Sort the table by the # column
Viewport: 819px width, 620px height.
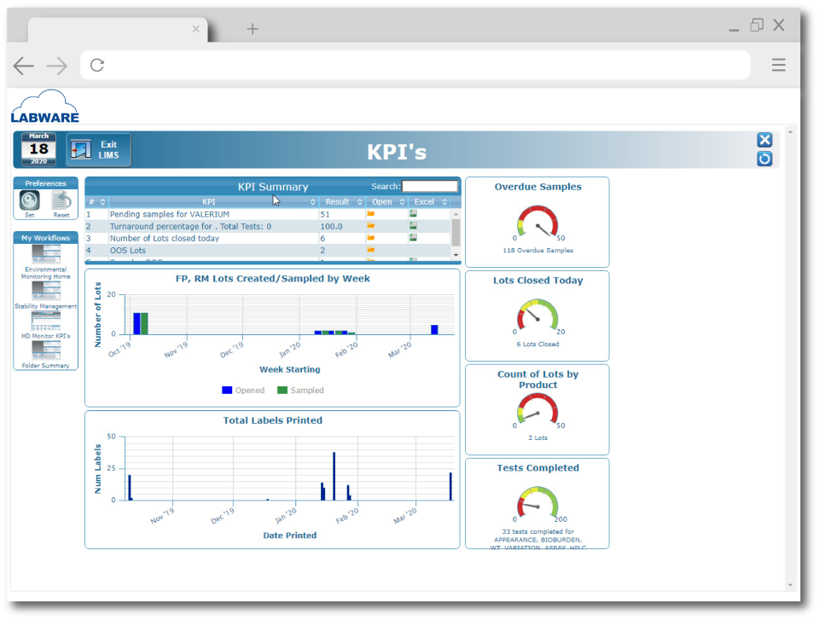(x=96, y=202)
